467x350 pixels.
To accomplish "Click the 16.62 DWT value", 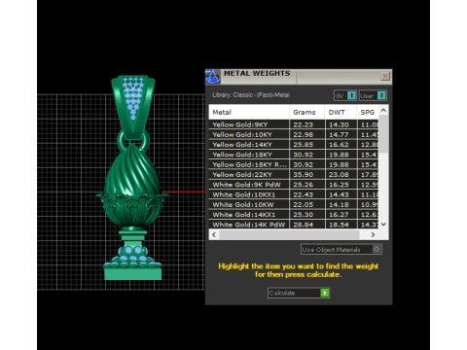I will [x=339, y=145].
